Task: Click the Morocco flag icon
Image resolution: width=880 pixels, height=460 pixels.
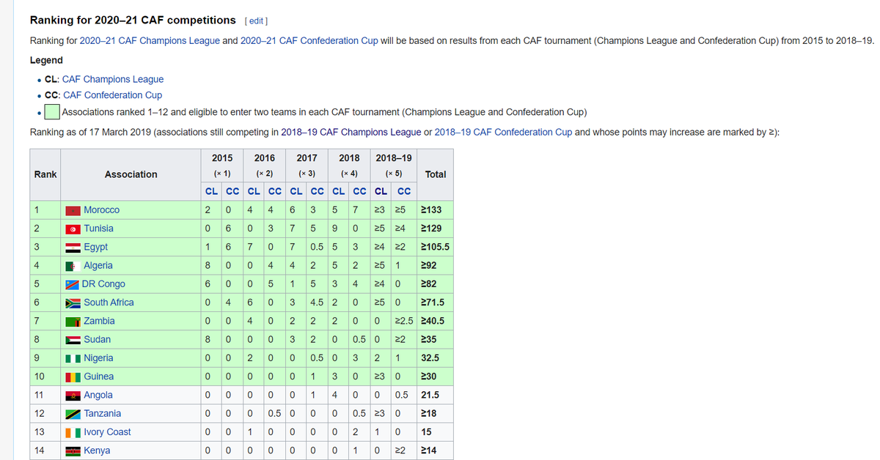Action: coord(73,210)
